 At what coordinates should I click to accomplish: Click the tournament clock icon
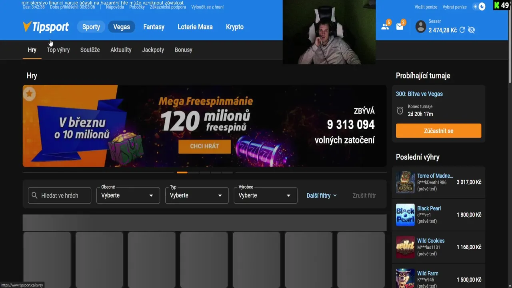400,110
